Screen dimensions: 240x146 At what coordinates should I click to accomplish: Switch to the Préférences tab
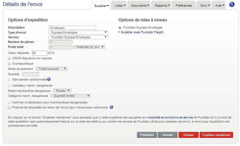[x=184, y=6]
